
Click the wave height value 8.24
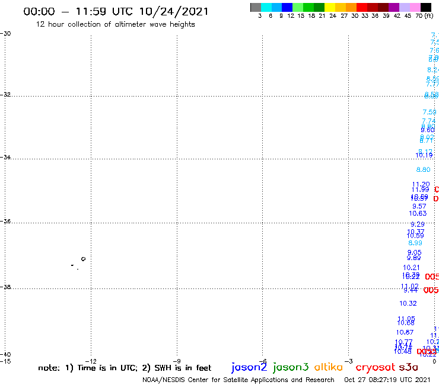tap(433, 70)
